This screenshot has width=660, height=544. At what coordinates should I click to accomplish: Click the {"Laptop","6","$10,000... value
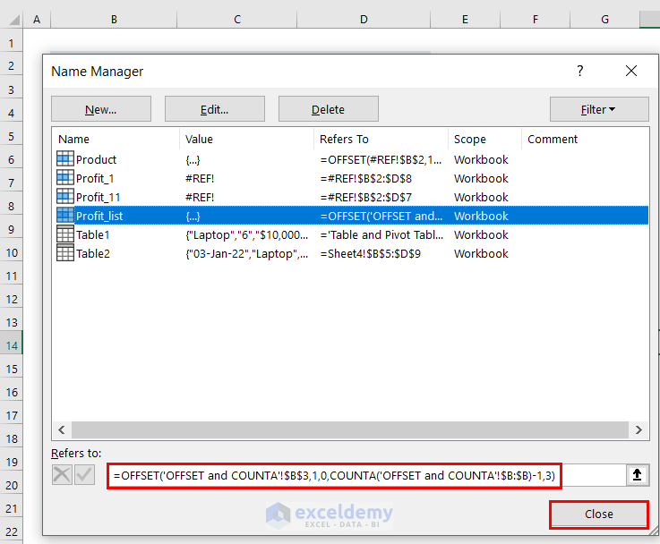tap(246, 235)
